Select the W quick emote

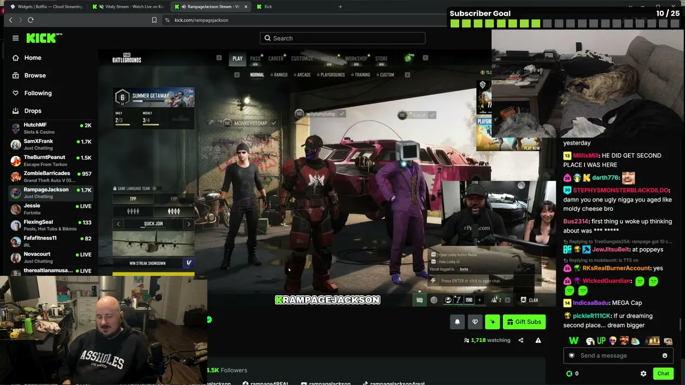(x=574, y=341)
